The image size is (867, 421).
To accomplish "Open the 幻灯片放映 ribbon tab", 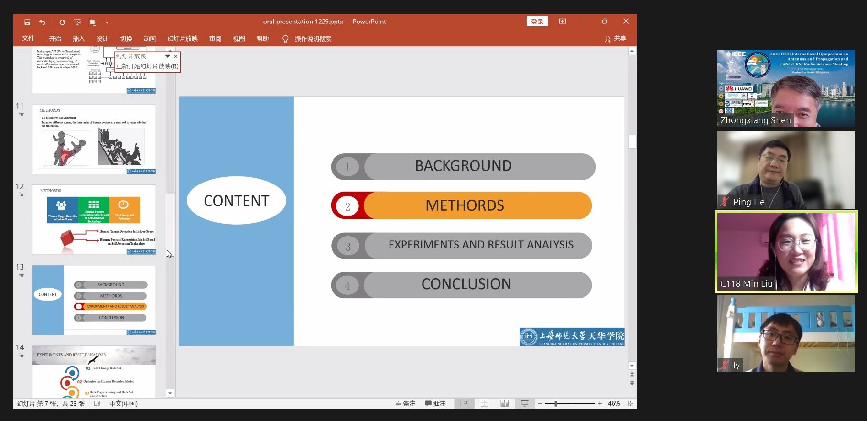I will point(182,39).
